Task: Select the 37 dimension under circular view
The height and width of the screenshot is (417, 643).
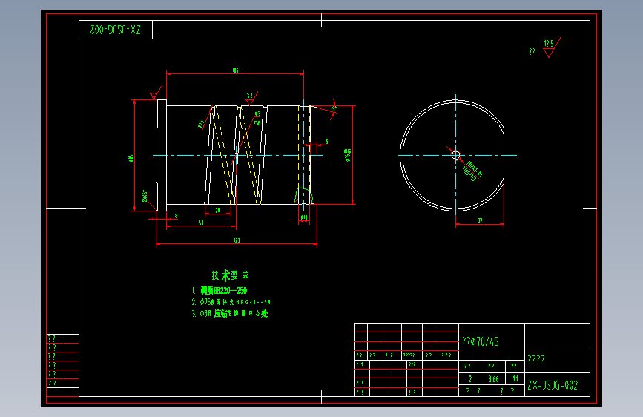Action: [480, 220]
